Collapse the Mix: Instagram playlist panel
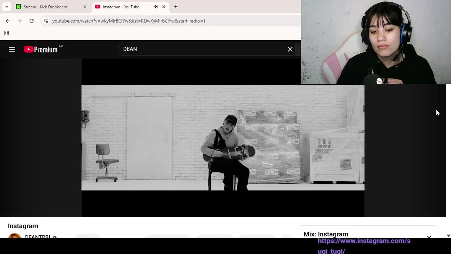This screenshot has height=254, width=451. click(x=429, y=237)
